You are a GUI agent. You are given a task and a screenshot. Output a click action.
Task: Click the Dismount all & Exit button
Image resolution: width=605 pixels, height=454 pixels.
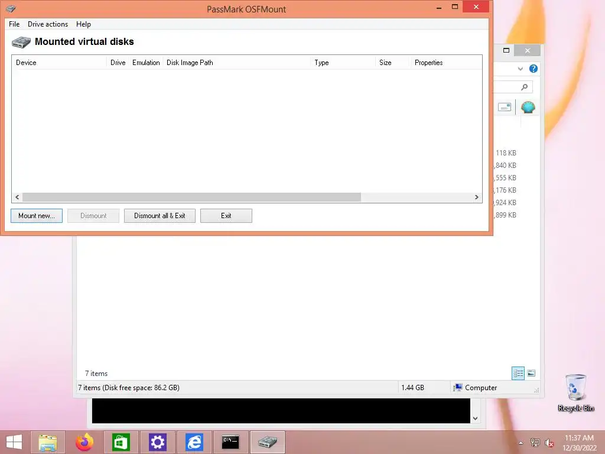(x=160, y=216)
